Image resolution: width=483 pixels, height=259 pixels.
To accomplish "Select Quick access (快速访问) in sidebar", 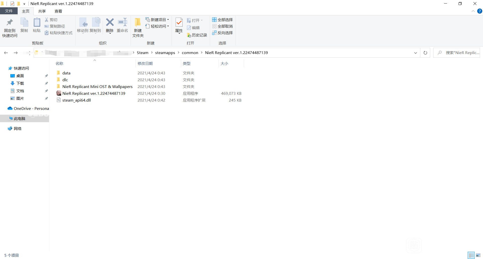I will pos(19,68).
